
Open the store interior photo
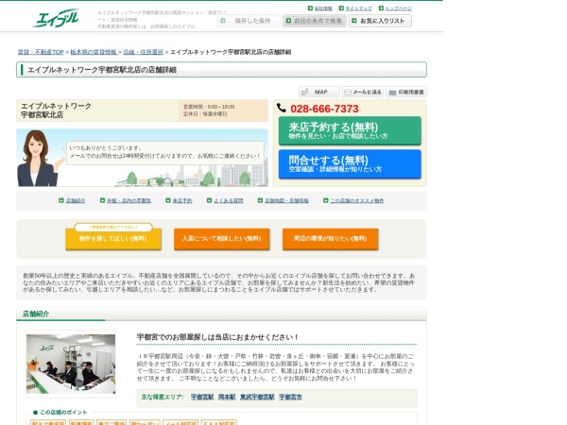point(71,364)
